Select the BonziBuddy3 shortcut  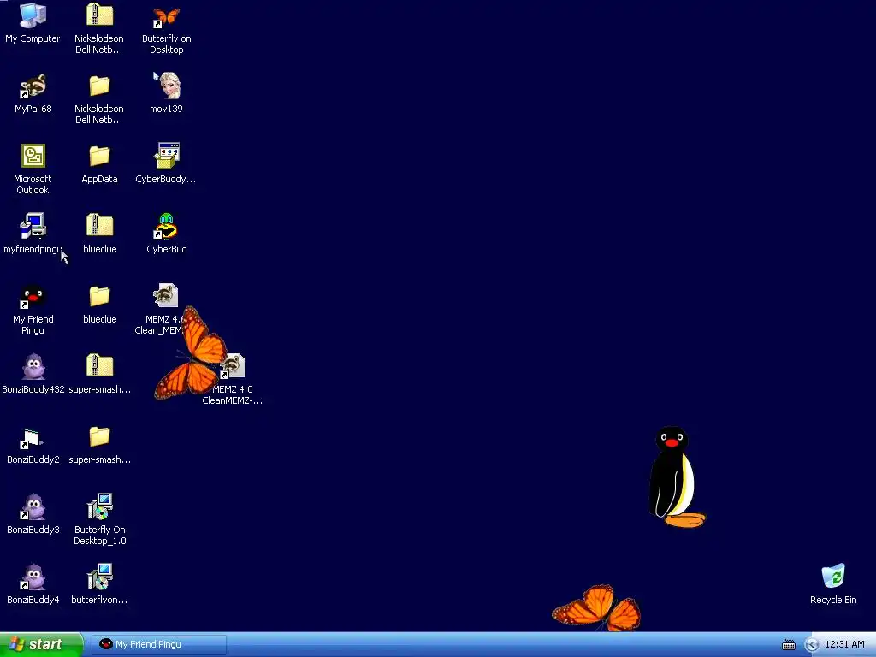(33, 506)
